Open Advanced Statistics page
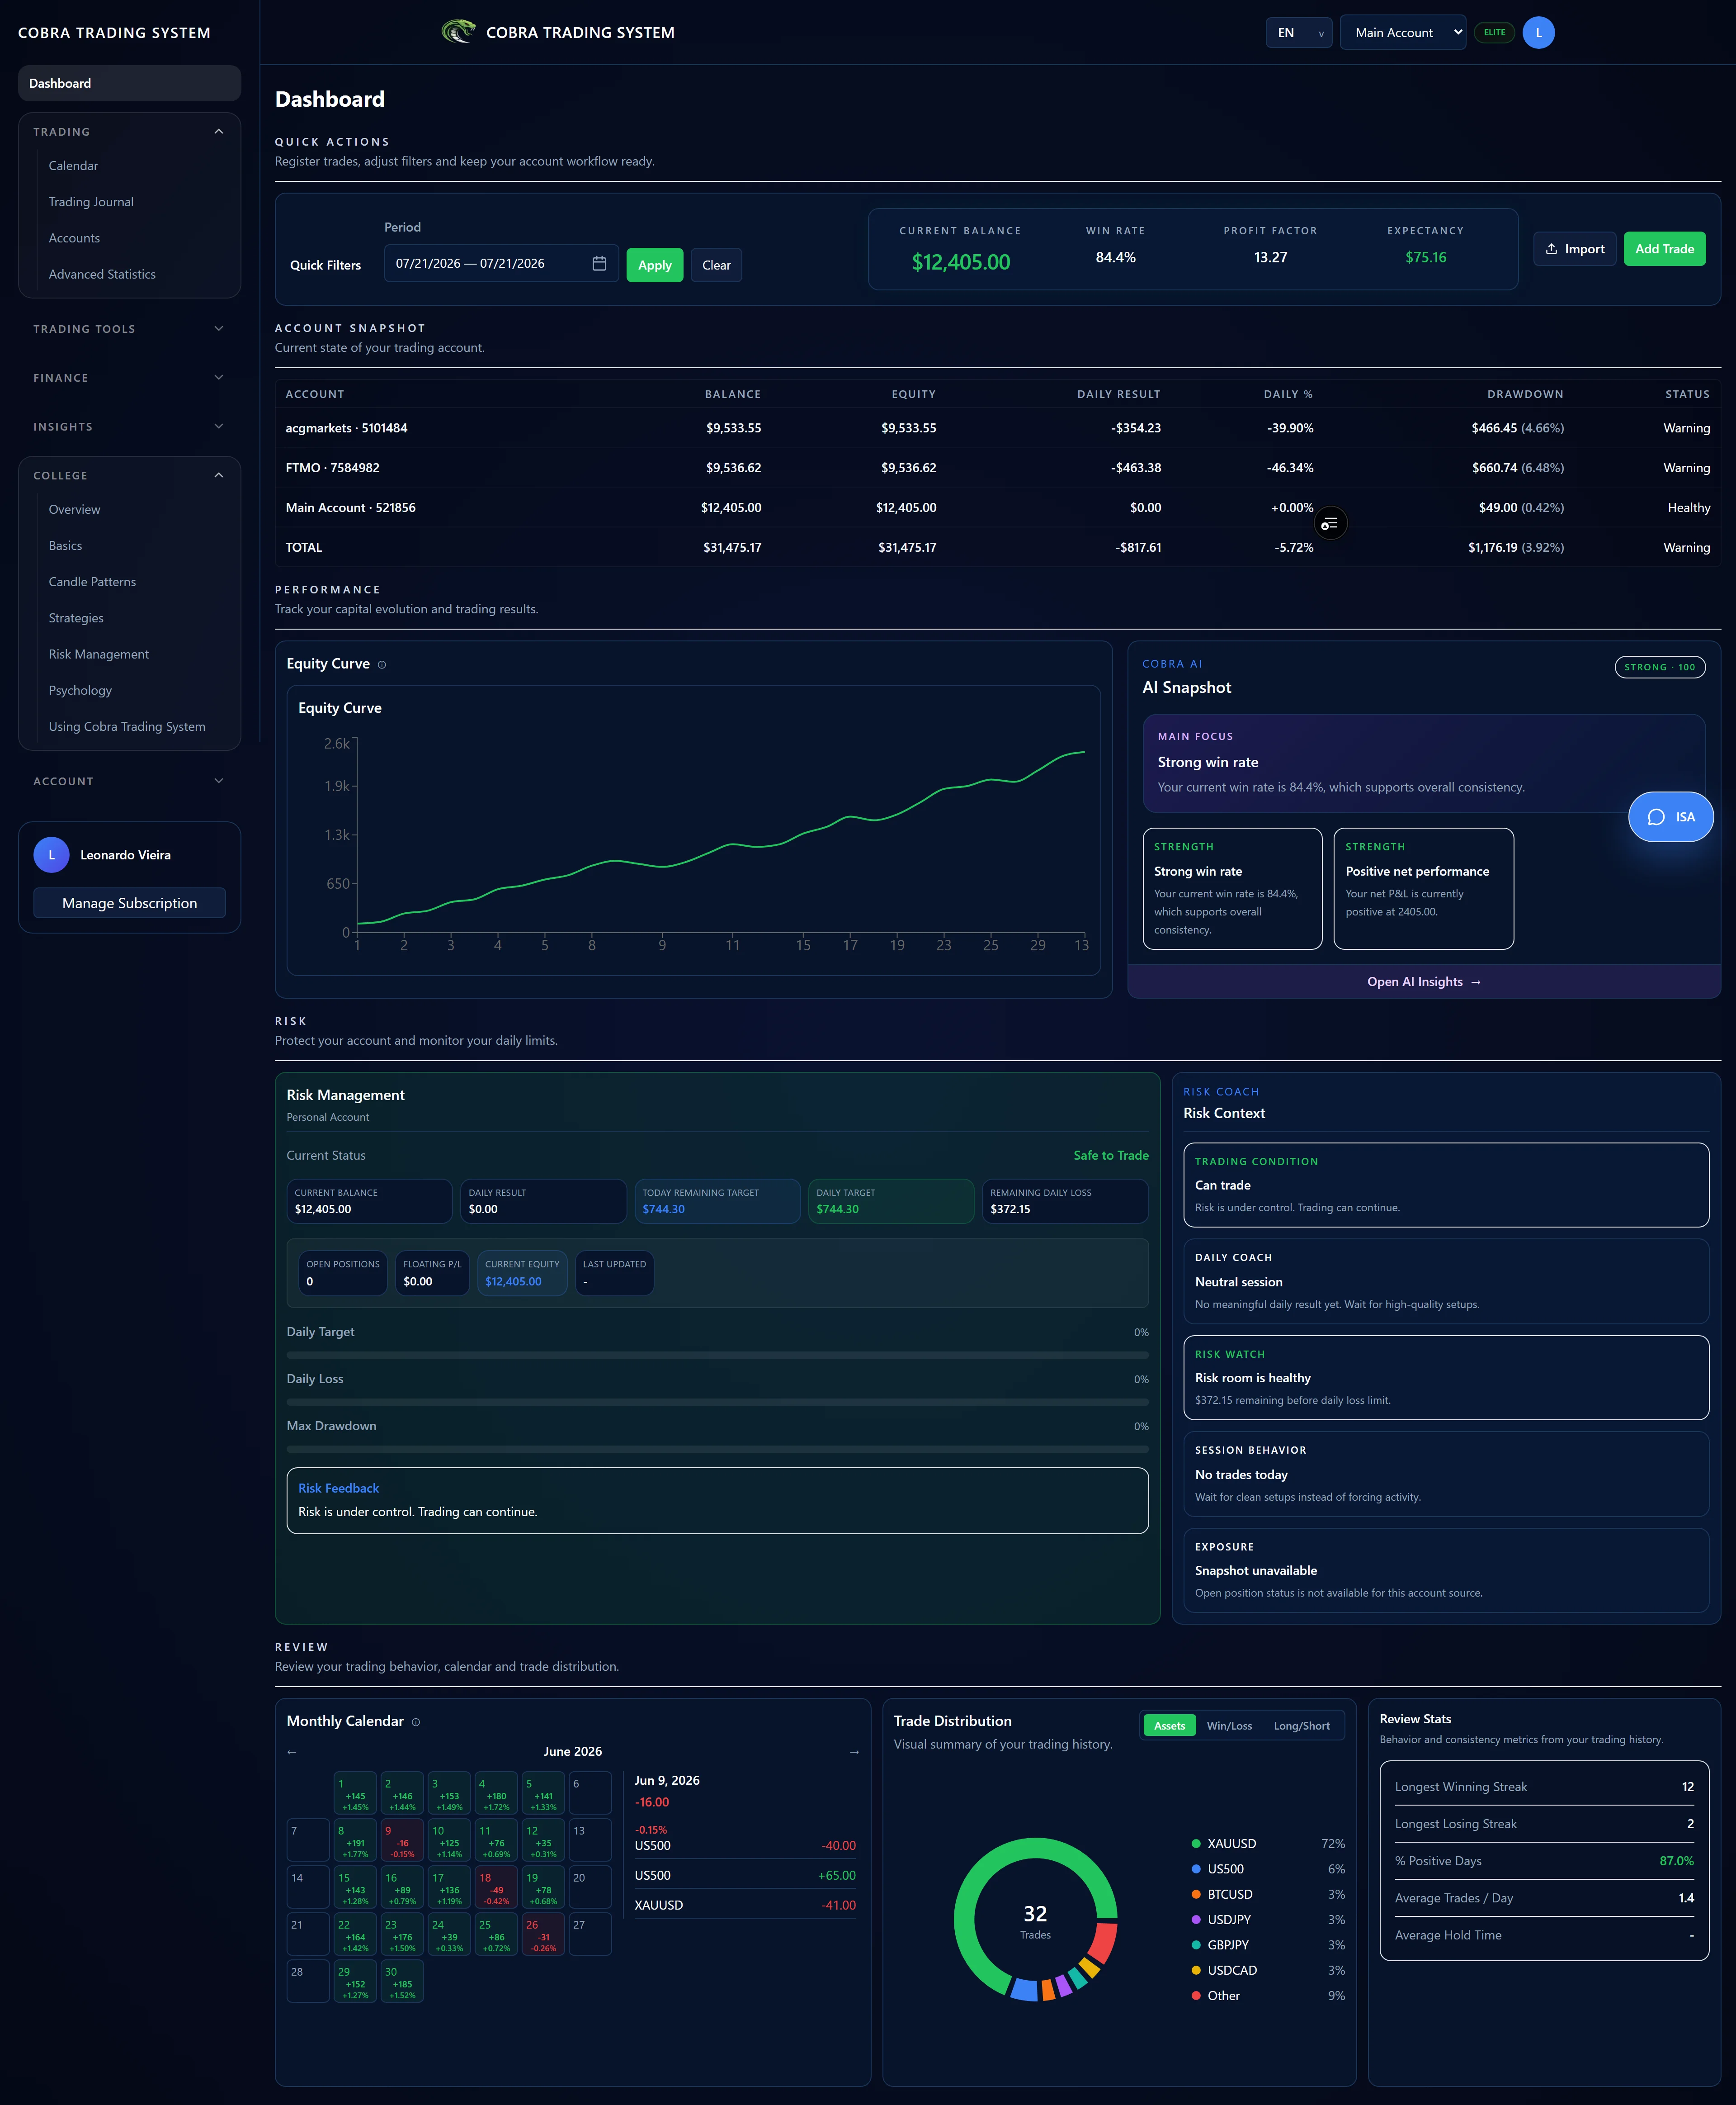The width and height of the screenshot is (1736, 2105). [102, 274]
